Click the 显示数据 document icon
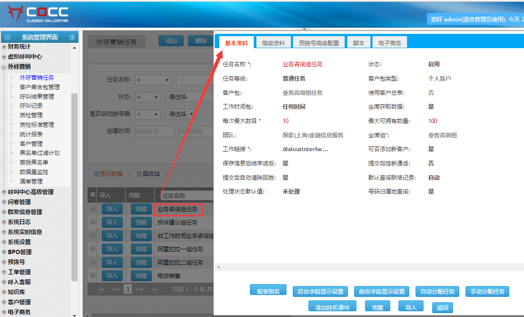This screenshot has height=317, width=524. (x=96, y=174)
